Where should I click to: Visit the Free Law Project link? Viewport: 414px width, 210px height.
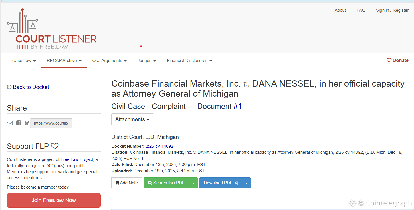(77, 159)
